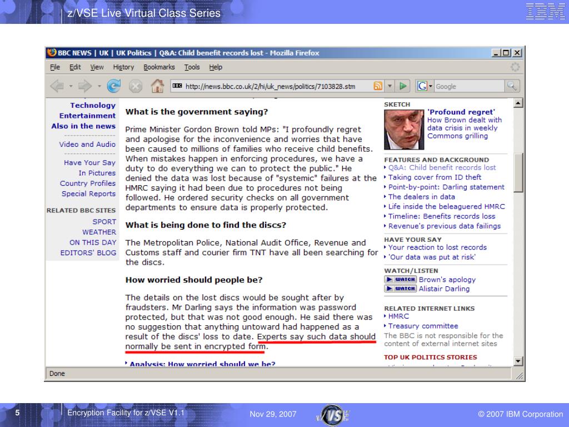Open the Tools menu
Viewport: 569px width, 427px height.
pyautogui.click(x=192, y=67)
